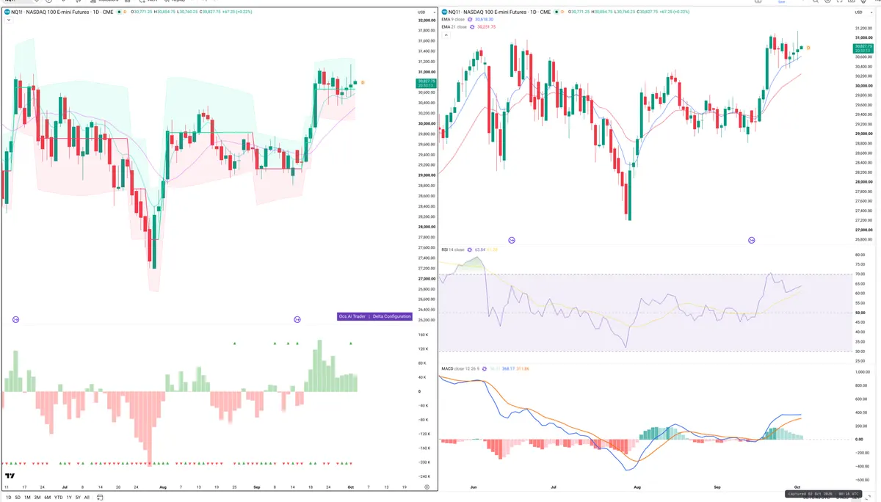Click left purple event marker on left chart

[x=16, y=319]
